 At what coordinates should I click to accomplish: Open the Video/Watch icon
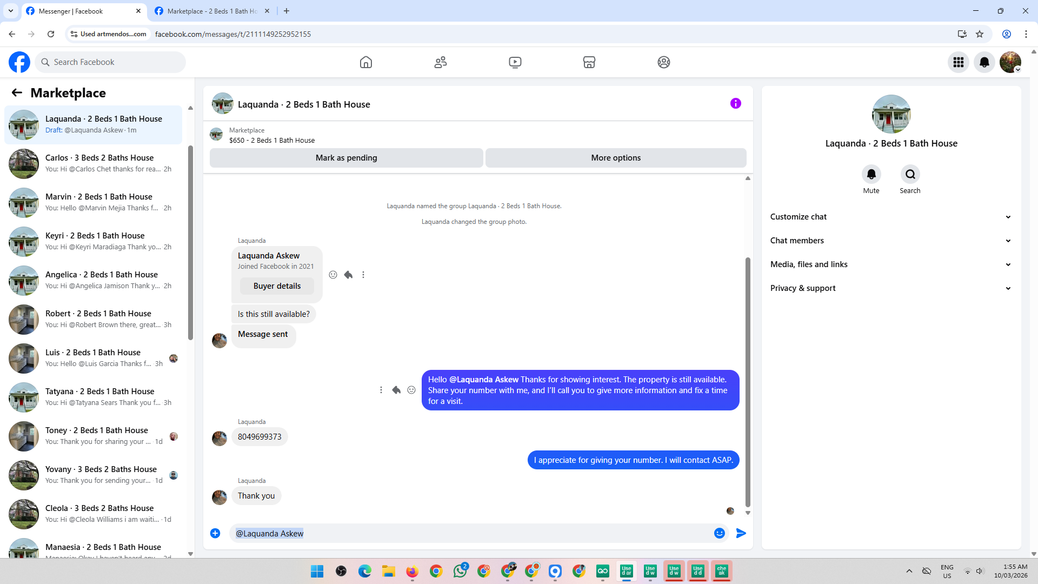(515, 62)
